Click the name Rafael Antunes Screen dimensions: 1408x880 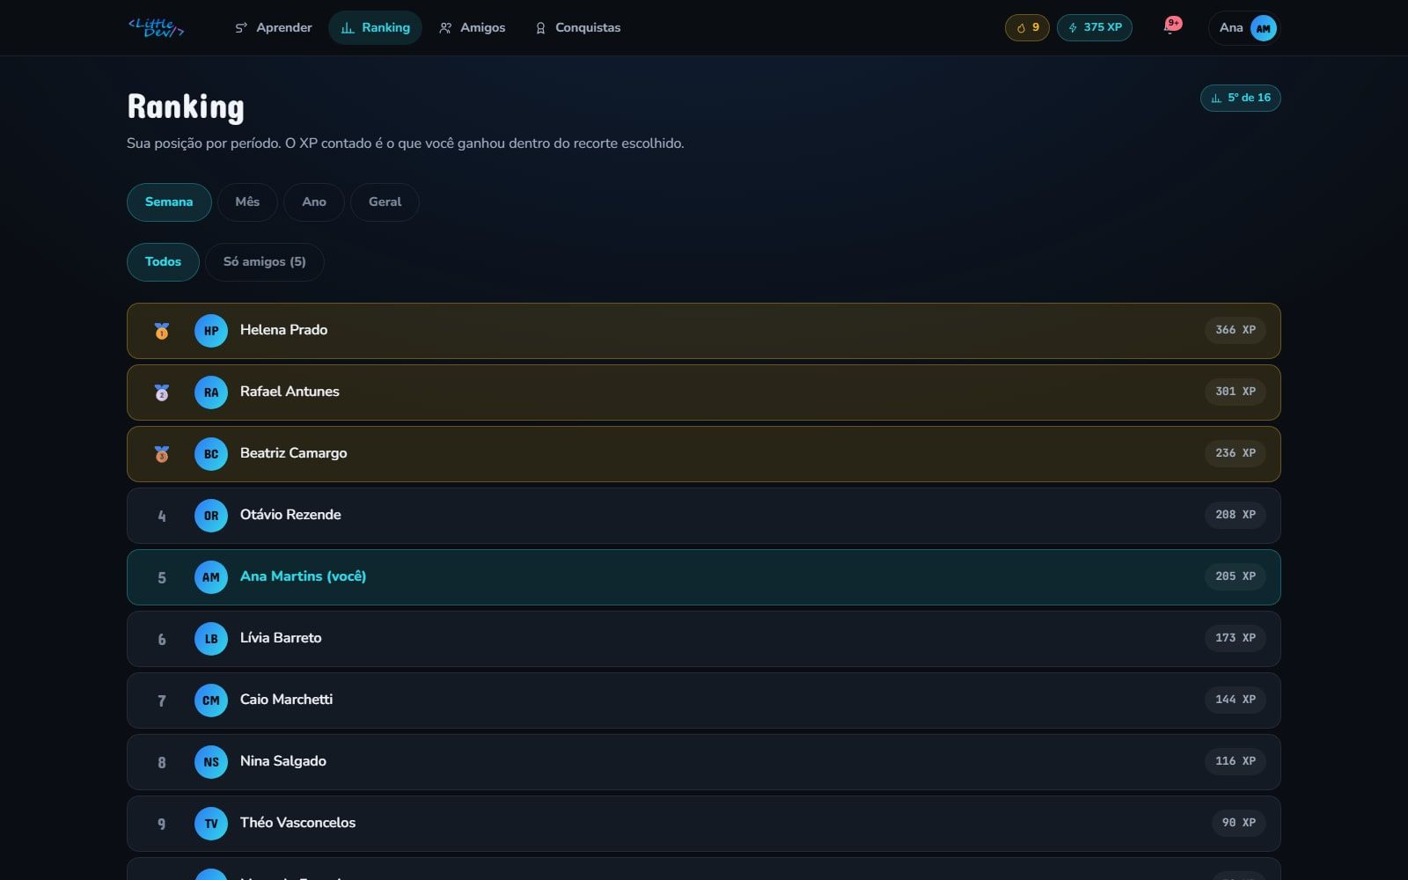290,392
